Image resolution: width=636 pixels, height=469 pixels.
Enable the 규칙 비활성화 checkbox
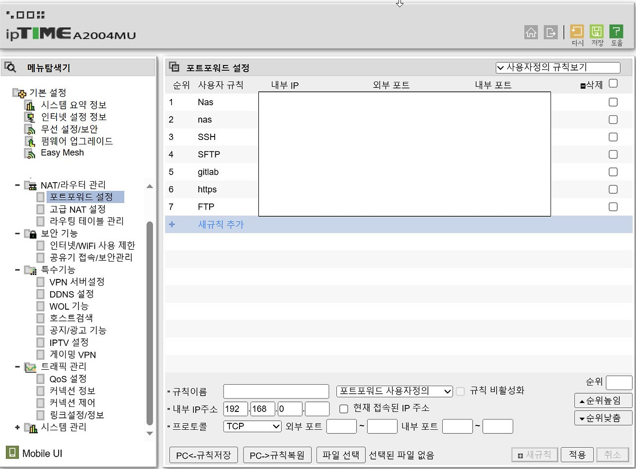tap(460, 391)
